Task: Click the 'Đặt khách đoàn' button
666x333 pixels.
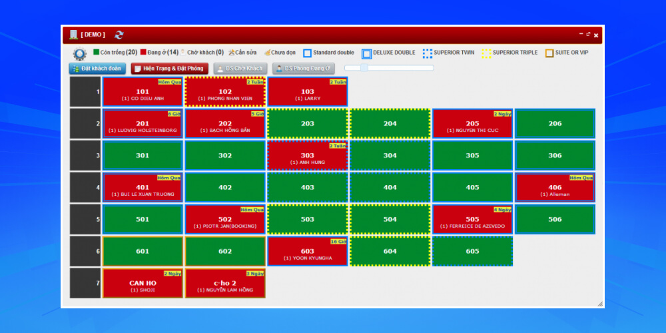Action: tap(97, 68)
